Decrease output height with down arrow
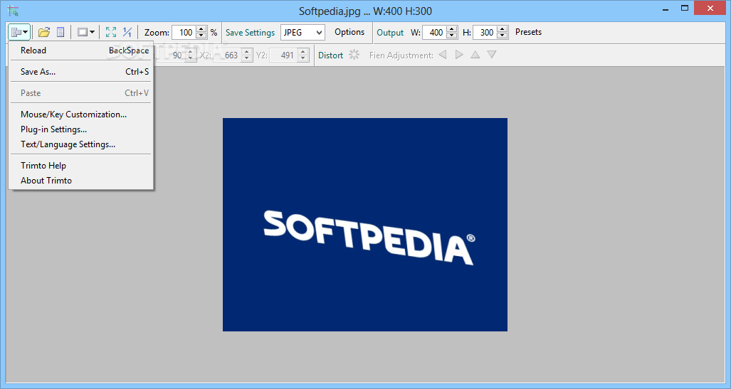 503,36
